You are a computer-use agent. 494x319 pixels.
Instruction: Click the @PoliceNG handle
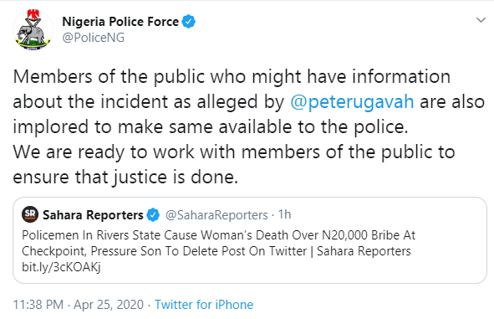94,38
